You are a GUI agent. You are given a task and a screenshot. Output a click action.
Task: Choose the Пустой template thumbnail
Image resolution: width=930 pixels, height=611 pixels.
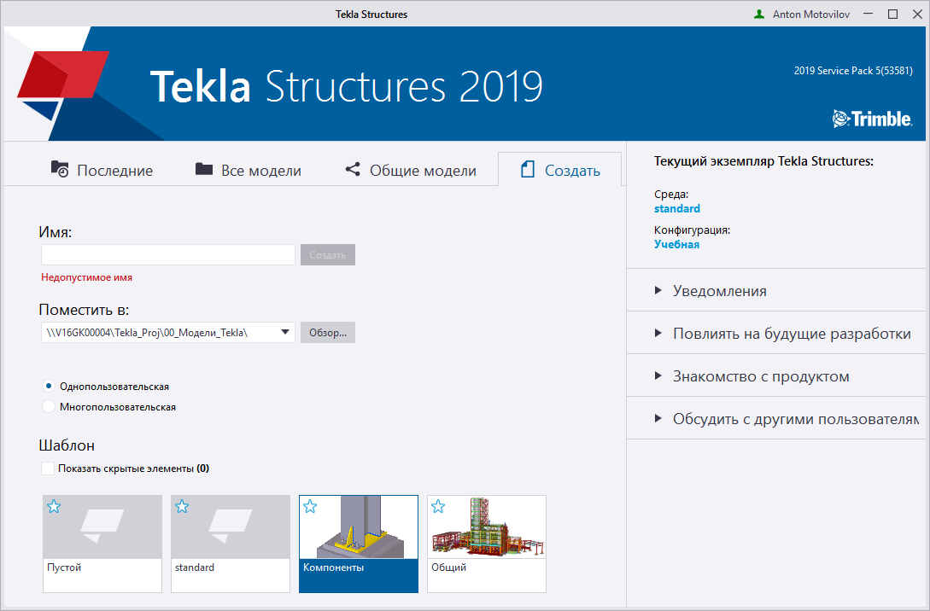[102, 544]
